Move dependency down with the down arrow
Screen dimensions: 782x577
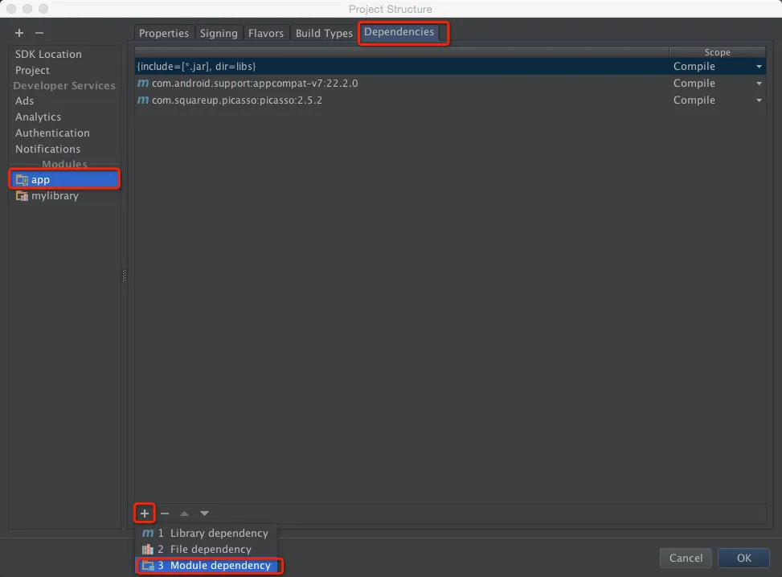204,514
